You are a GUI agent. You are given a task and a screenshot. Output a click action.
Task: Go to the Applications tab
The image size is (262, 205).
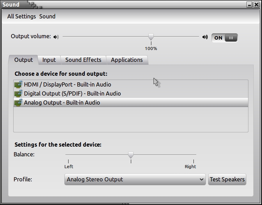pyautogui.click(x=127, y=60)
